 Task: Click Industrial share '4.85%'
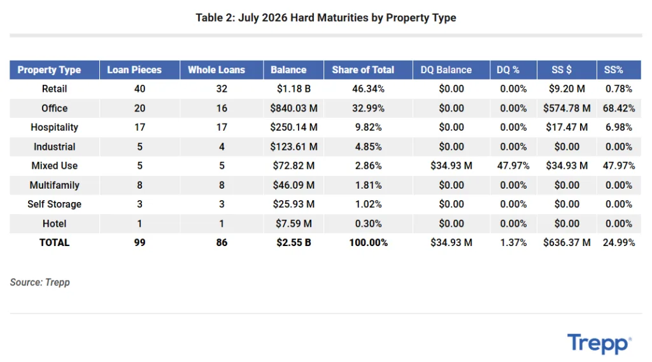tap(369, 147)
